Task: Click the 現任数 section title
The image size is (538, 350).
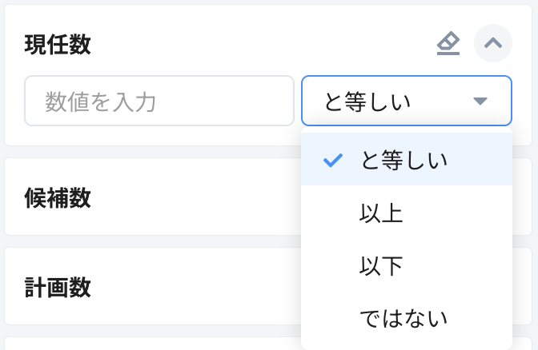Action: click(58, 45)
